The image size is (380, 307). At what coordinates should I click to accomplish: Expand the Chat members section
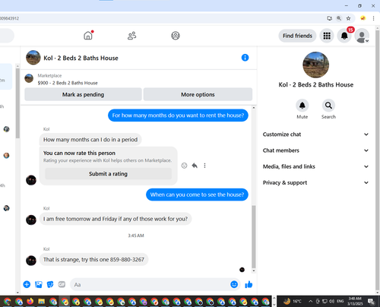click(x=315, y=150)
